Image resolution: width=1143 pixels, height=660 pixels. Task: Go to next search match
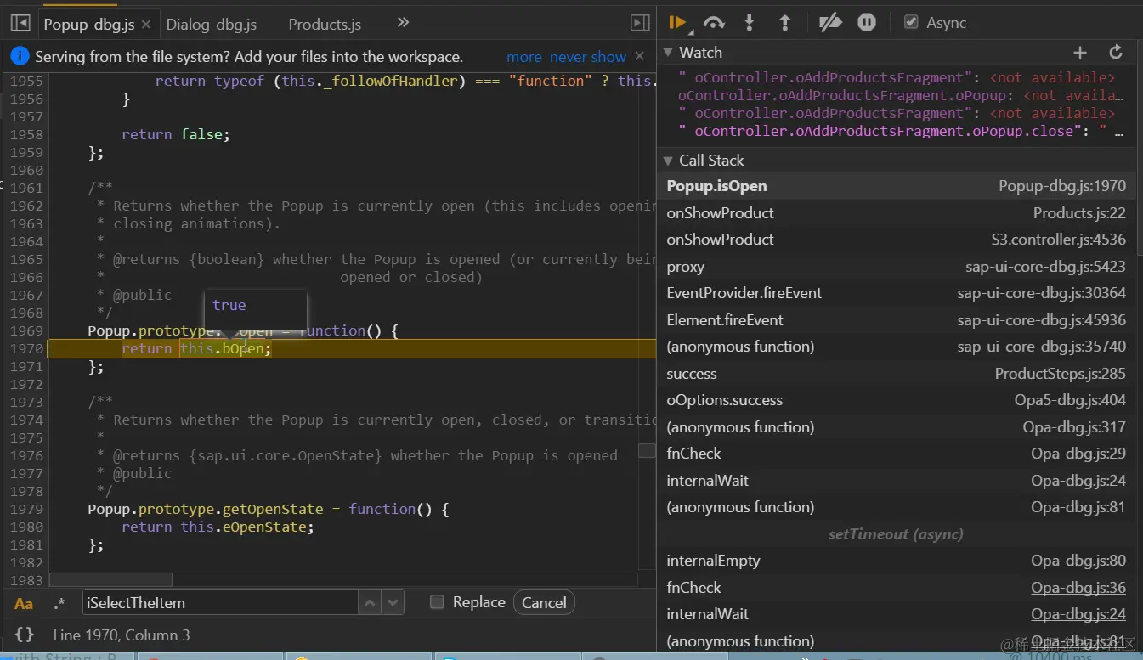(392, 603)
